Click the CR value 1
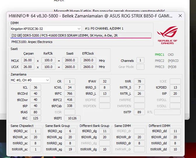 click(70, 81)
